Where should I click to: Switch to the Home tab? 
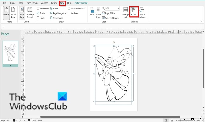tap(13, 3)
